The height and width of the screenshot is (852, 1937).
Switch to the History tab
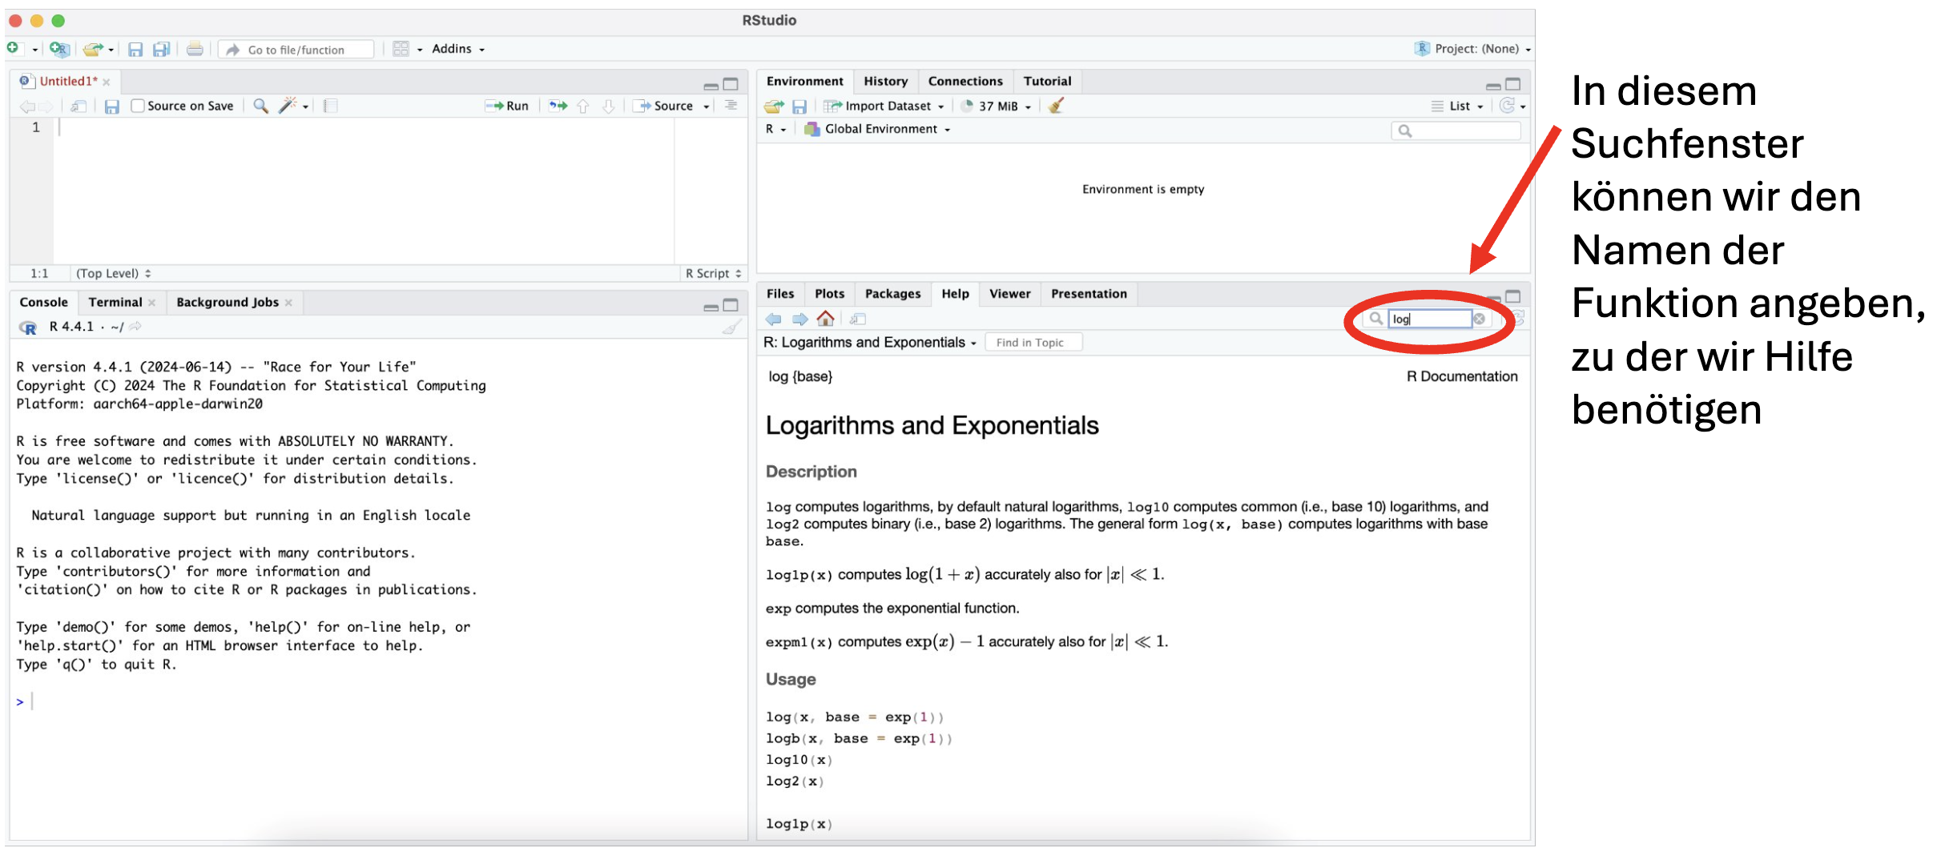point(885,81)
